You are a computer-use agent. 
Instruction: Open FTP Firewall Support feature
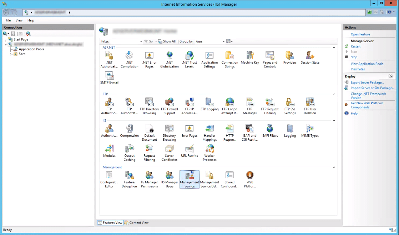coord(170,106)
